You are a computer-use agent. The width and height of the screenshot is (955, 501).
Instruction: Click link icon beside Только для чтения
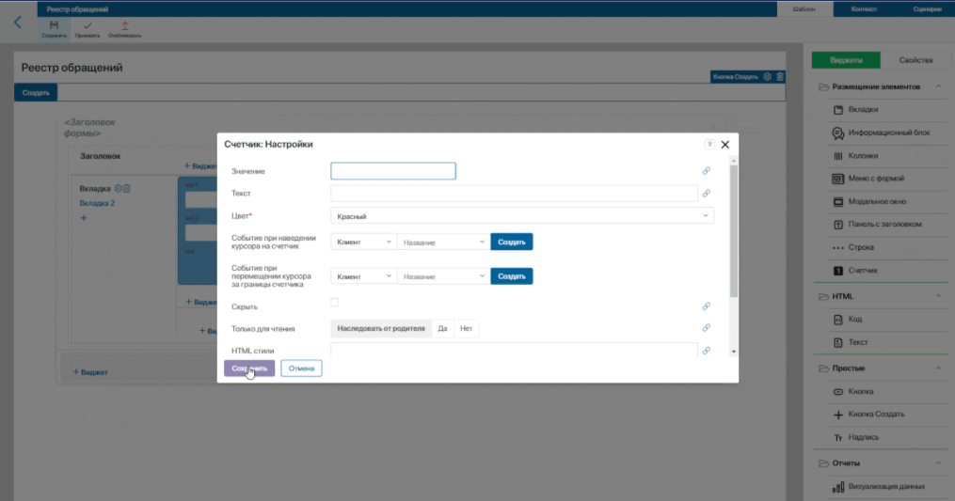[706, 328]
